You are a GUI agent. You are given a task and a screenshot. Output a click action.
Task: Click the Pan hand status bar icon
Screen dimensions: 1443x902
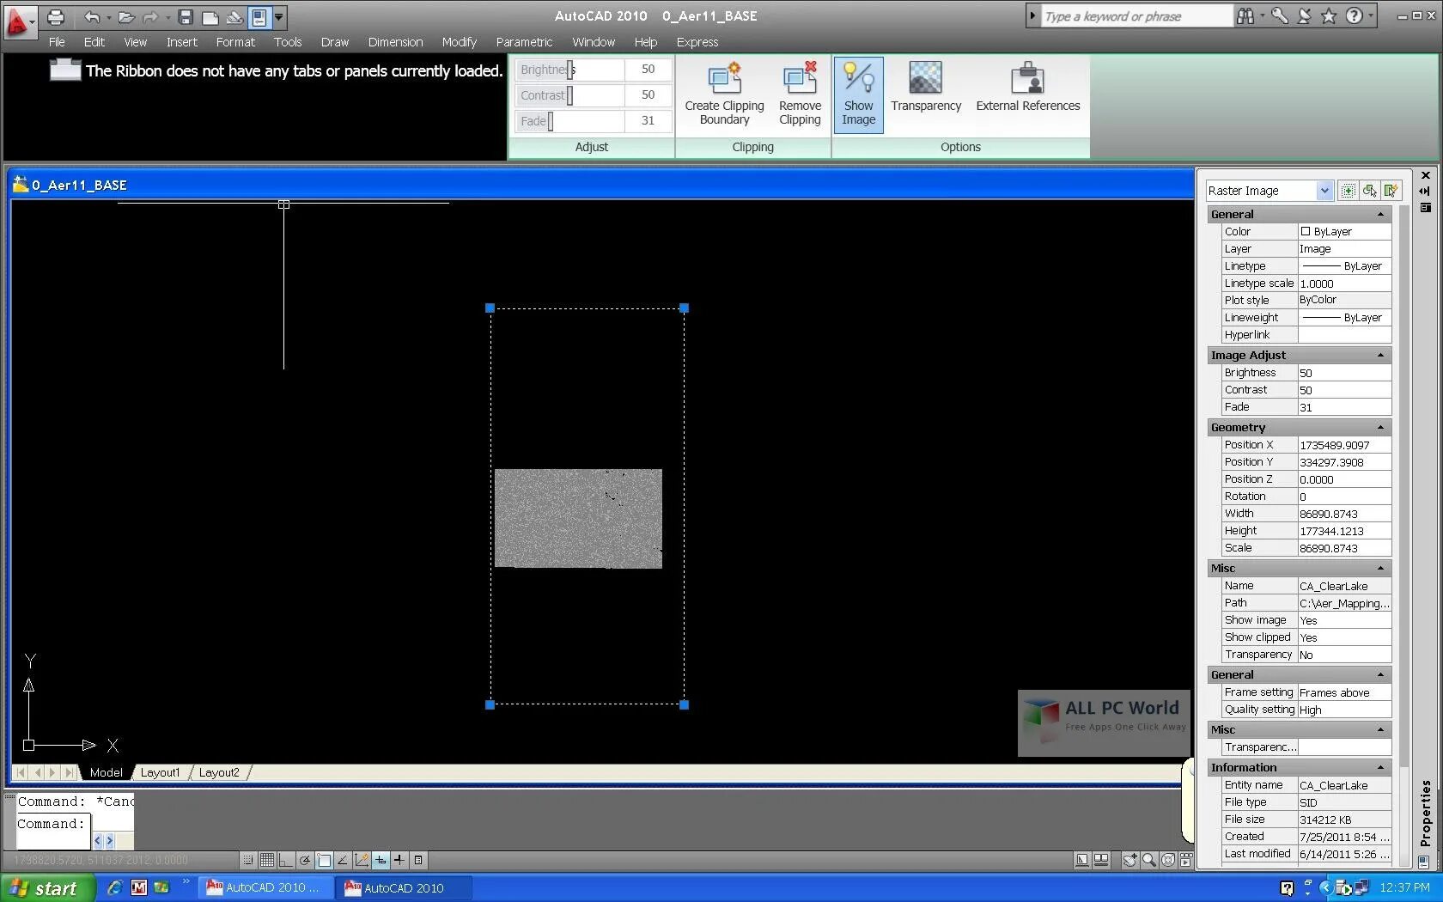(1130, 860)
